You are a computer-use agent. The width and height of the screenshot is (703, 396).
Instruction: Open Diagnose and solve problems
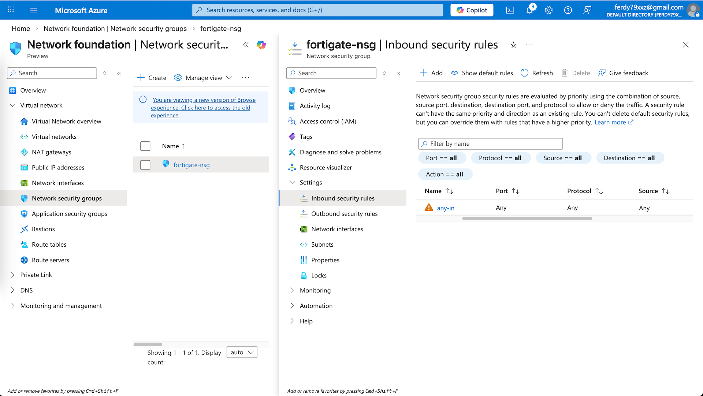340,152
